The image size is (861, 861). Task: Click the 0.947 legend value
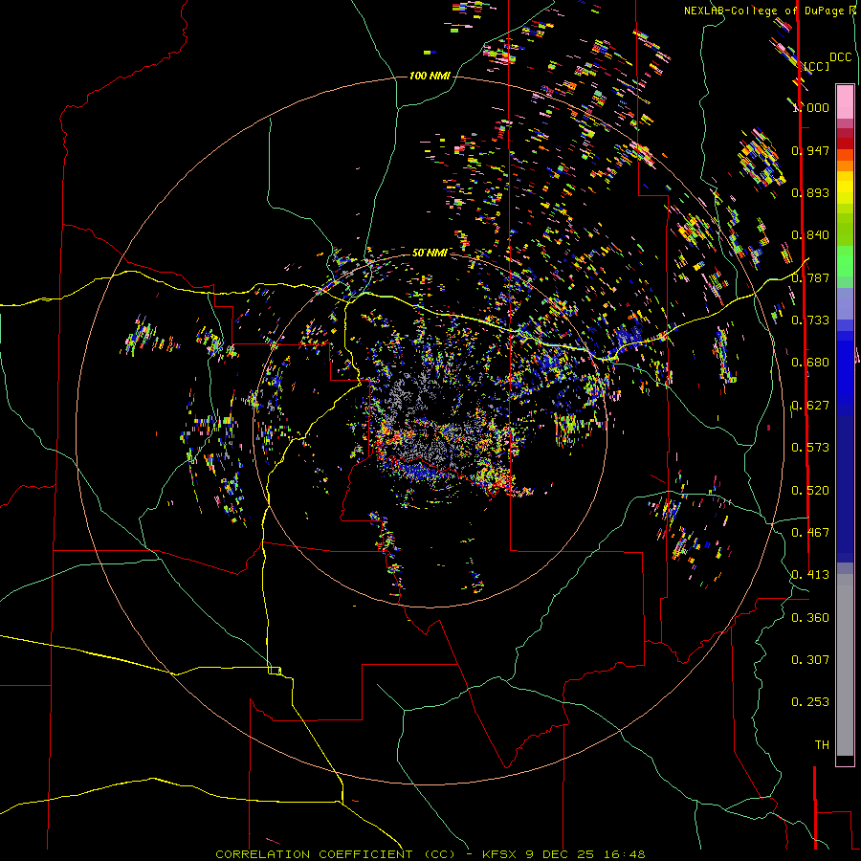[x=810, y=150]
